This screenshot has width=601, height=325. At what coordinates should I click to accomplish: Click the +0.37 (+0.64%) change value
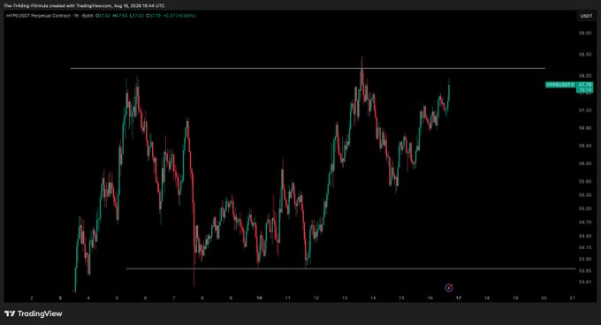179,16
